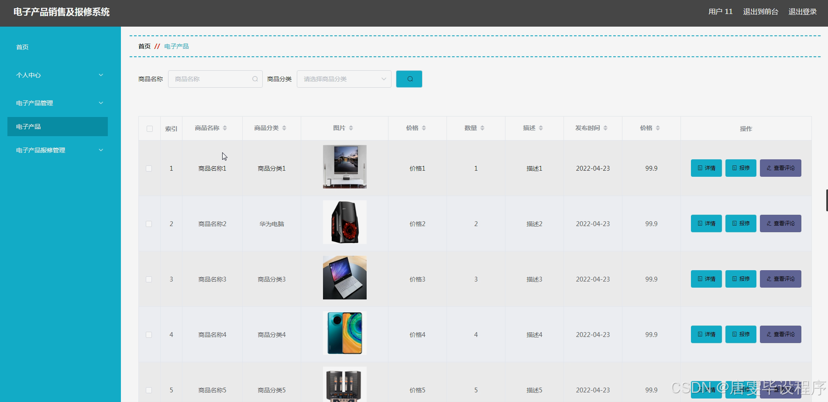Click 报修 for 商品名称4
828x402 pixels.
[741, 334]
